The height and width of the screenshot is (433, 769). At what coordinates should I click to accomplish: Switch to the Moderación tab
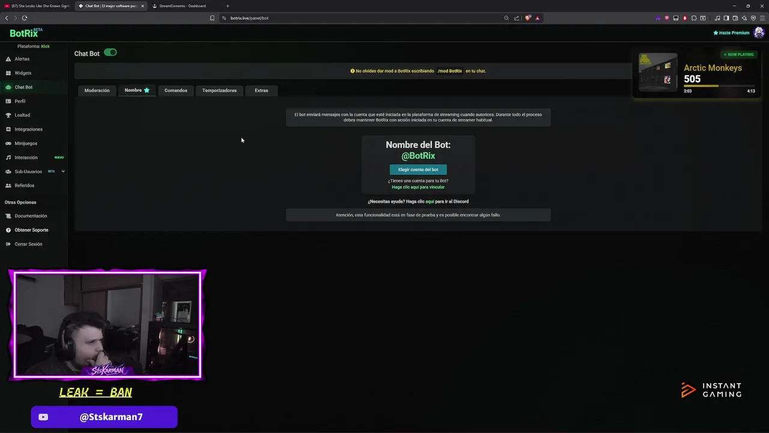point(97,90)
